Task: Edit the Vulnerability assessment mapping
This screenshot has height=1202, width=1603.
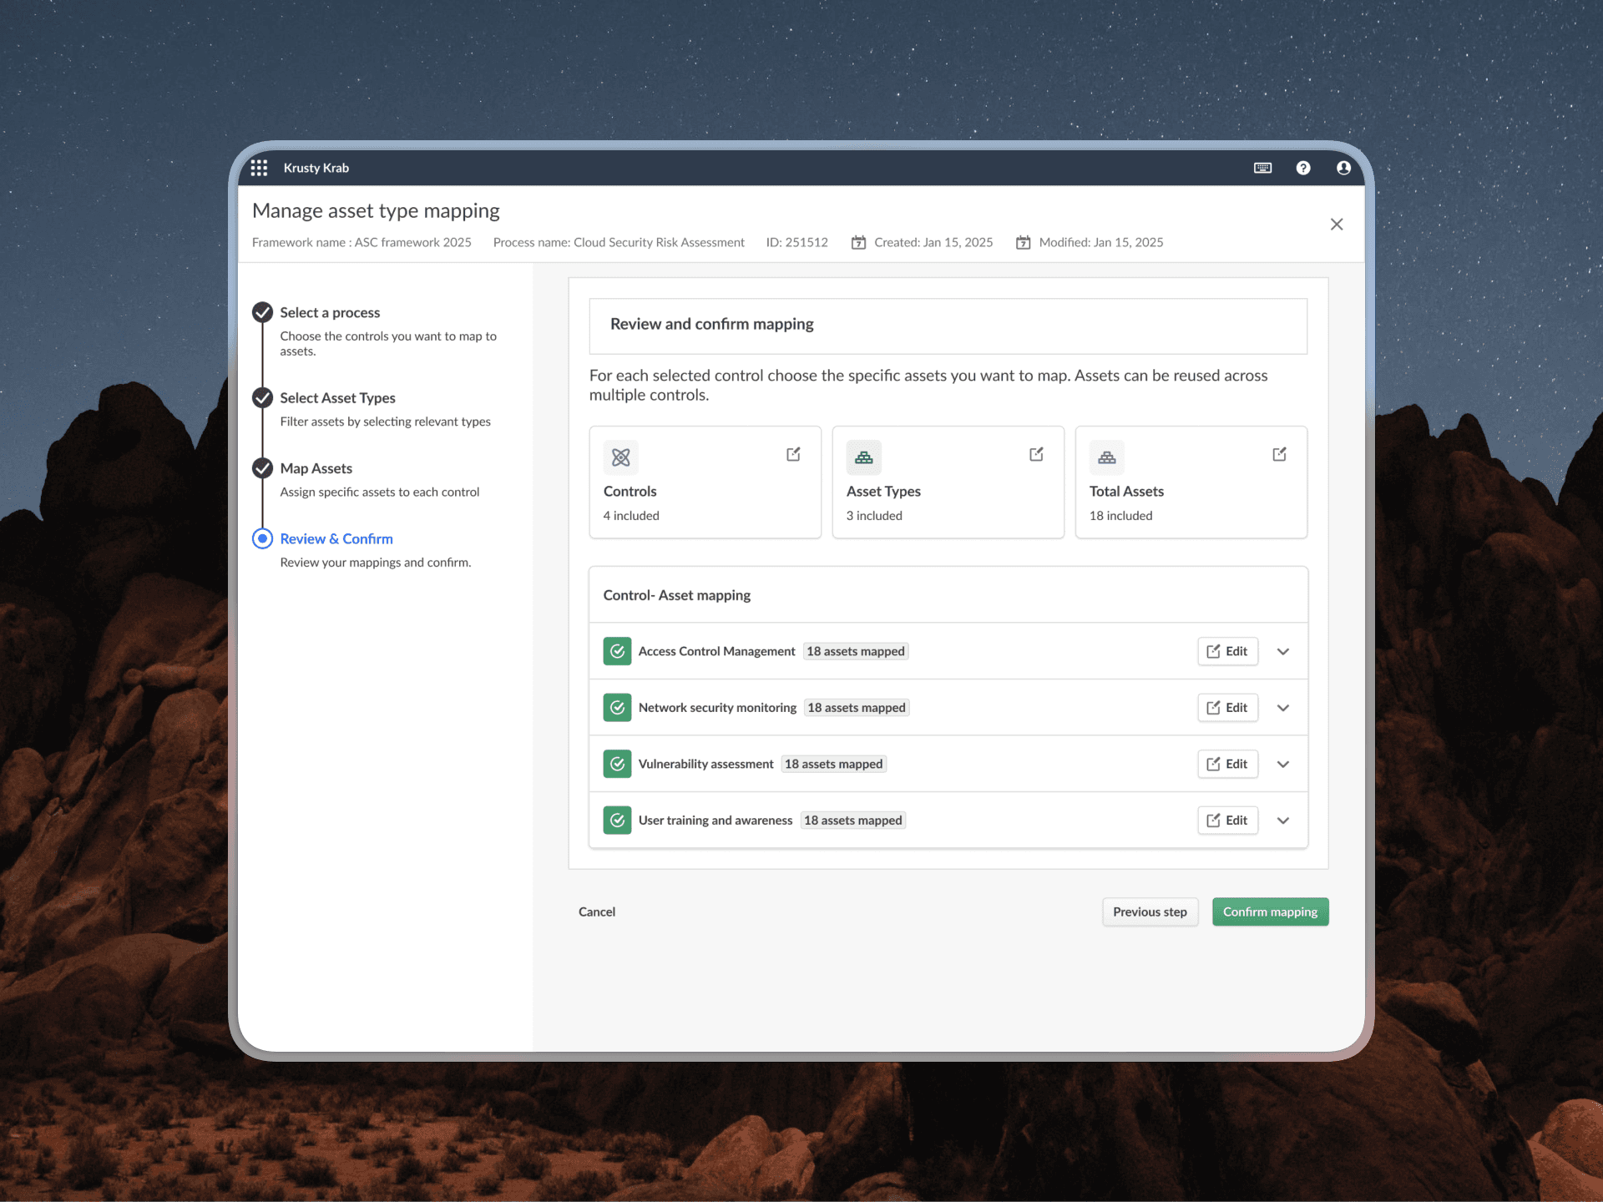Action: click(x=1227, y=764)
